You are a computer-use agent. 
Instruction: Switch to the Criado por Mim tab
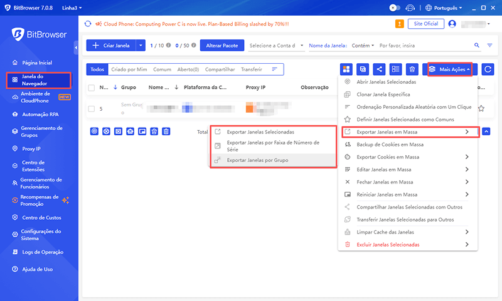(x=129, y=69)
